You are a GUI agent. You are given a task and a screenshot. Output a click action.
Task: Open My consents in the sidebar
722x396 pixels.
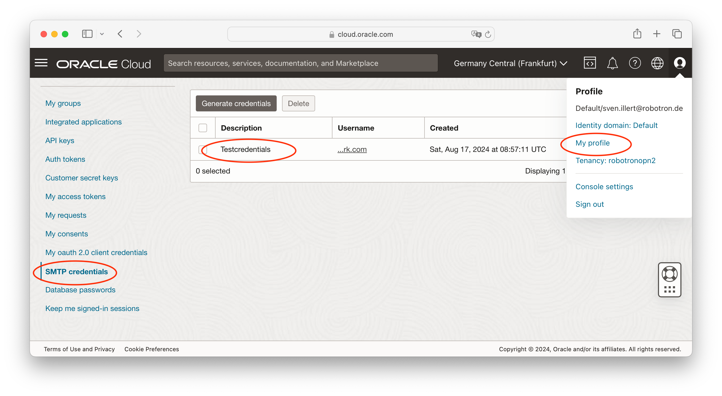[66, 234]
